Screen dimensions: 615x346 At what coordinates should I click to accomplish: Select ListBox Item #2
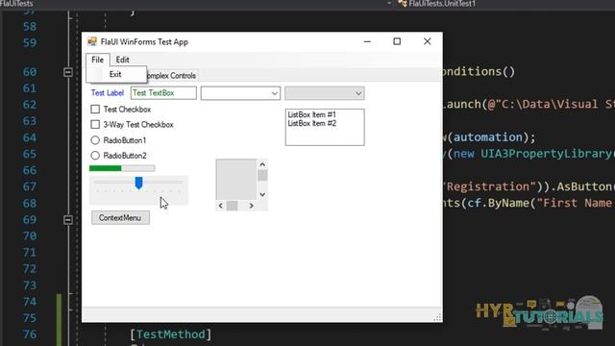pos(311,123)
